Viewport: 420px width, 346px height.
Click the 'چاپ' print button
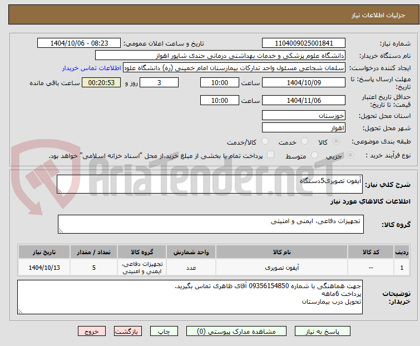point(164,332)
